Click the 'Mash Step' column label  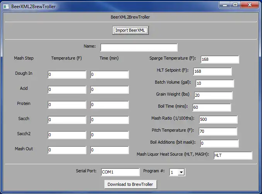point(24,58)
